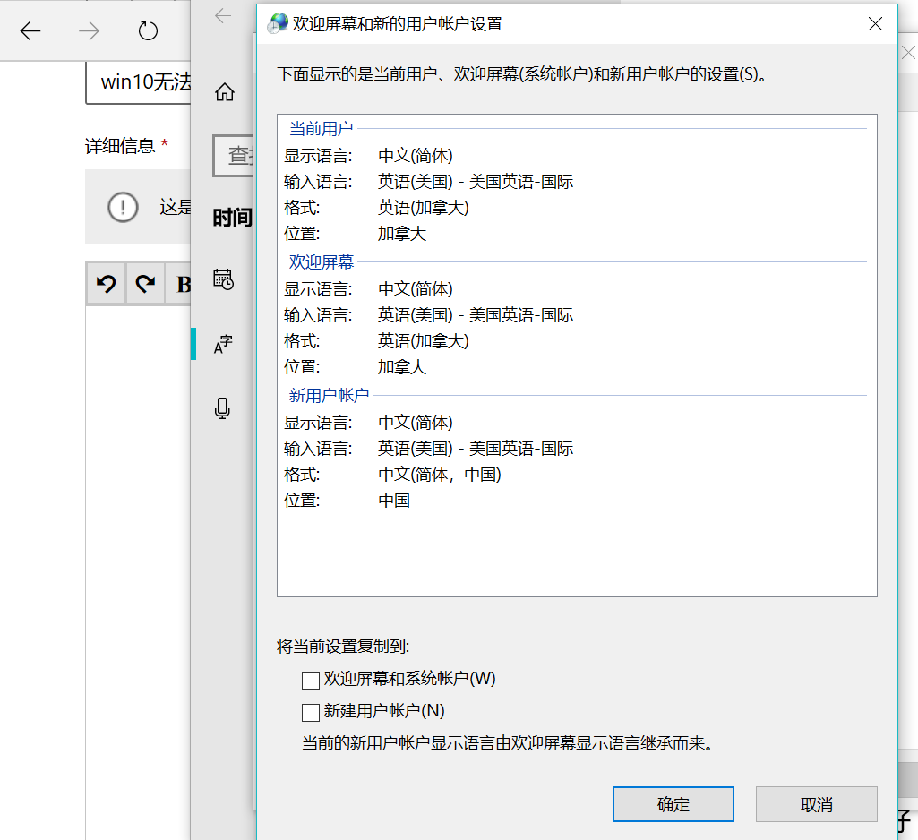Viewport: 918px width, 840px height.
Task: Select the 时间 heading in the side panel
Action: [233, 218]
